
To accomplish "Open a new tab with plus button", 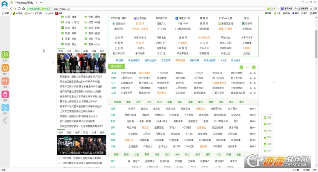I will (41, 3).
